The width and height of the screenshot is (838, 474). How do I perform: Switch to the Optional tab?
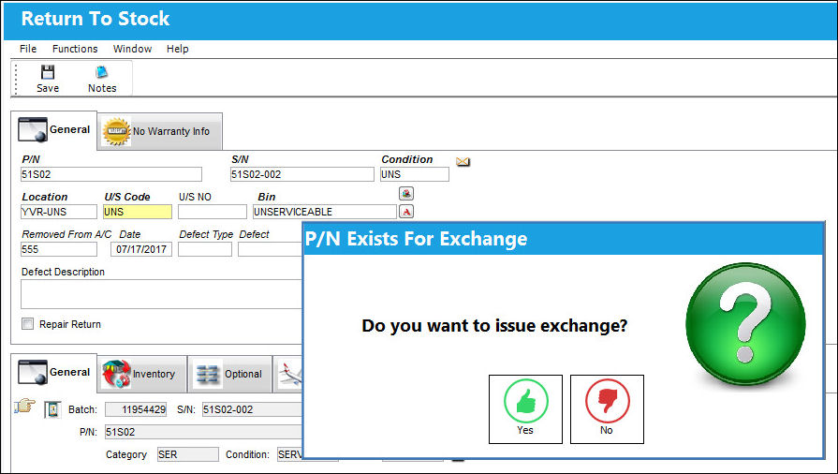pos(229,374)
